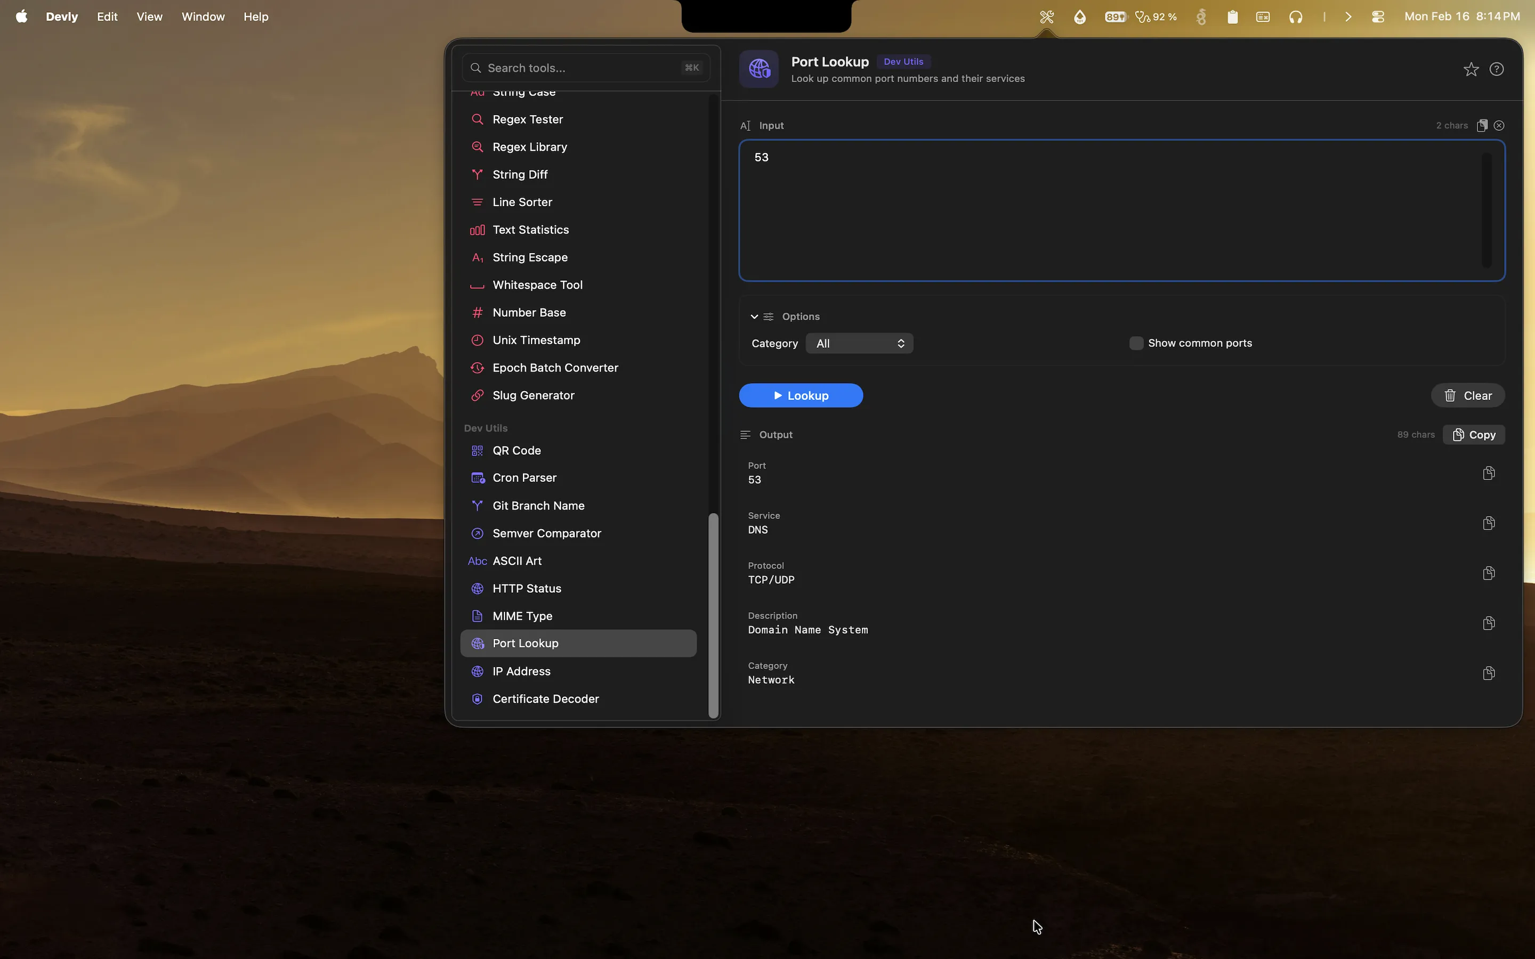
Task: Copy the Port value 53 icon
Action: (x=1488, y=473)
